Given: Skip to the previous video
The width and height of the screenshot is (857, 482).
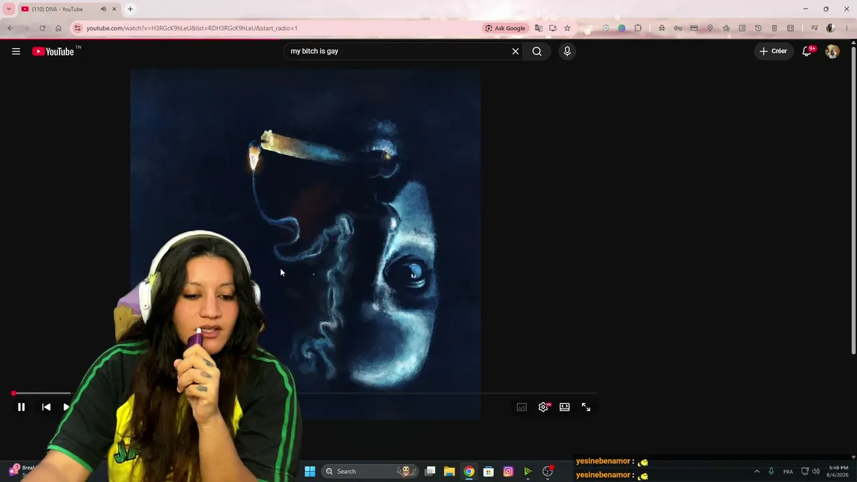Looking at the screenshot, I should [46, 407].
